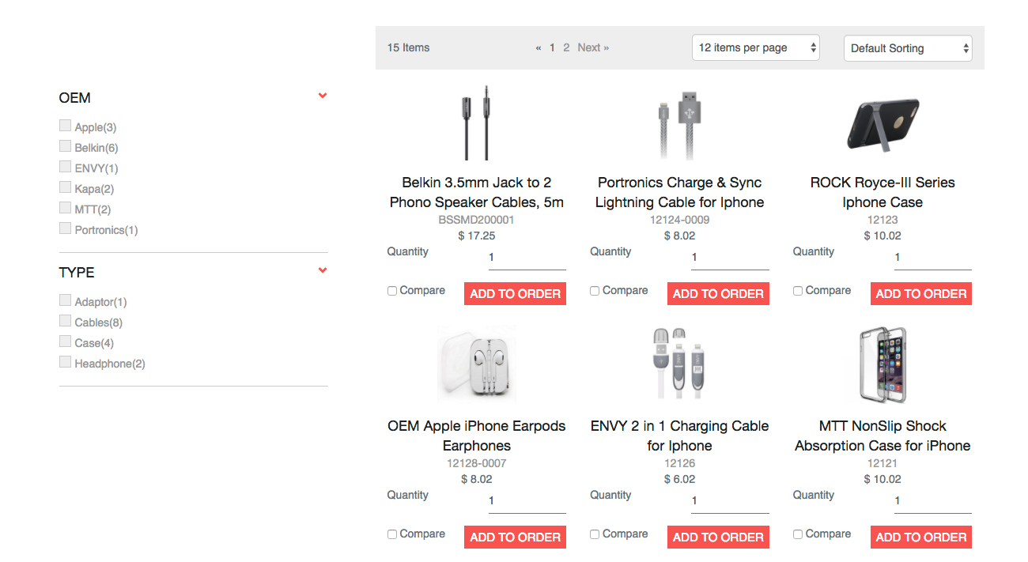Collapse the OEM filter section arrow

coord(323,96)
